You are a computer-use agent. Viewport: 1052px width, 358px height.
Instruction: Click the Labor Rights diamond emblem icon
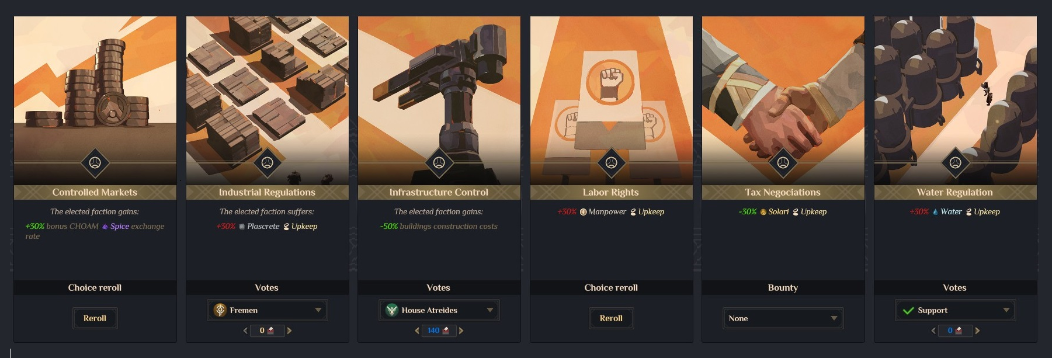611,163
